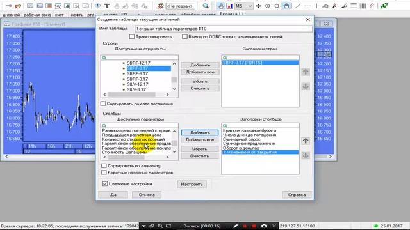
Task: Select the Fibonacci horizontal levels icon
Action: [354, 6]
